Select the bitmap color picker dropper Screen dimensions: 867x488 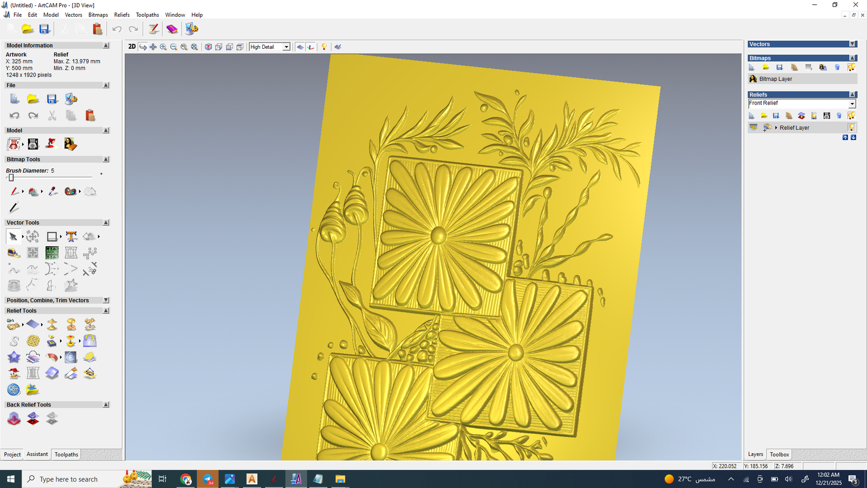53,191
